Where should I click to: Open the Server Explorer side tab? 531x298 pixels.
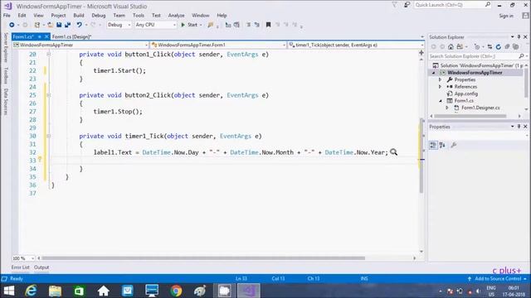6,48
